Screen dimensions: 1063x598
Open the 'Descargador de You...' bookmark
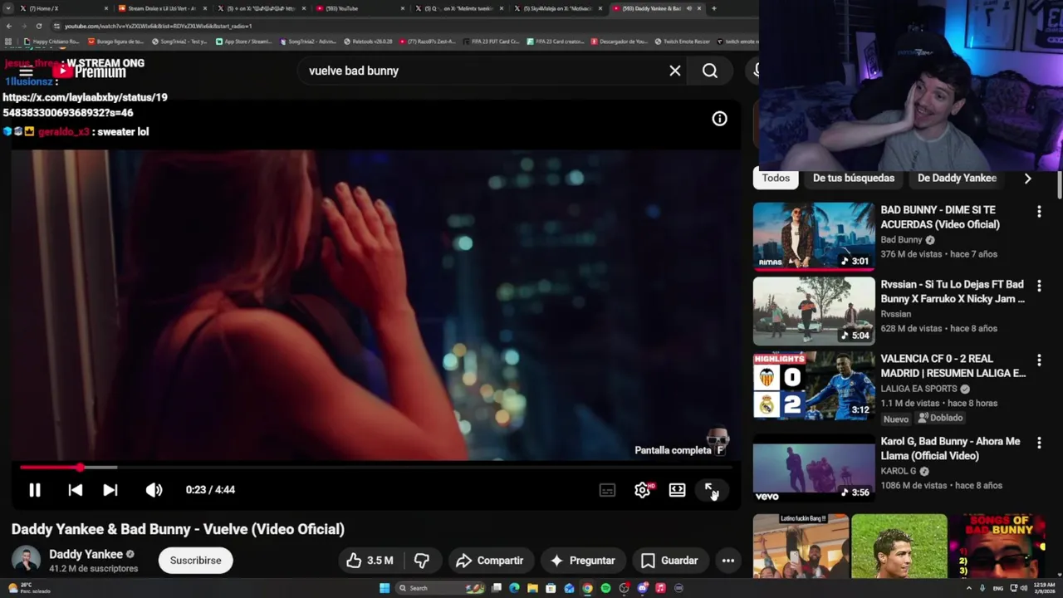(x=620, y=42)
